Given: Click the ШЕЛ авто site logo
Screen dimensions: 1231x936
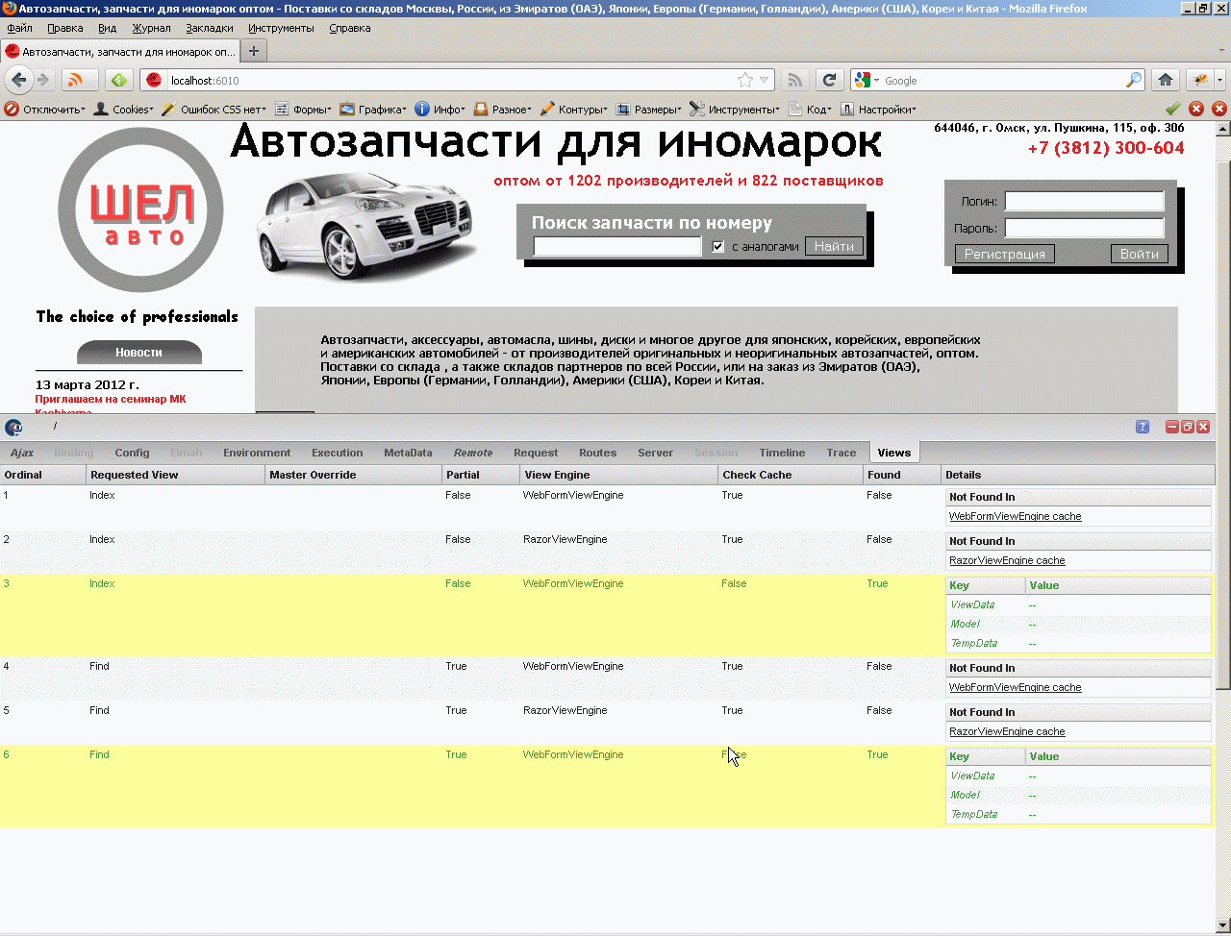Looking at the screenshot, I should [x=141, y=209].
